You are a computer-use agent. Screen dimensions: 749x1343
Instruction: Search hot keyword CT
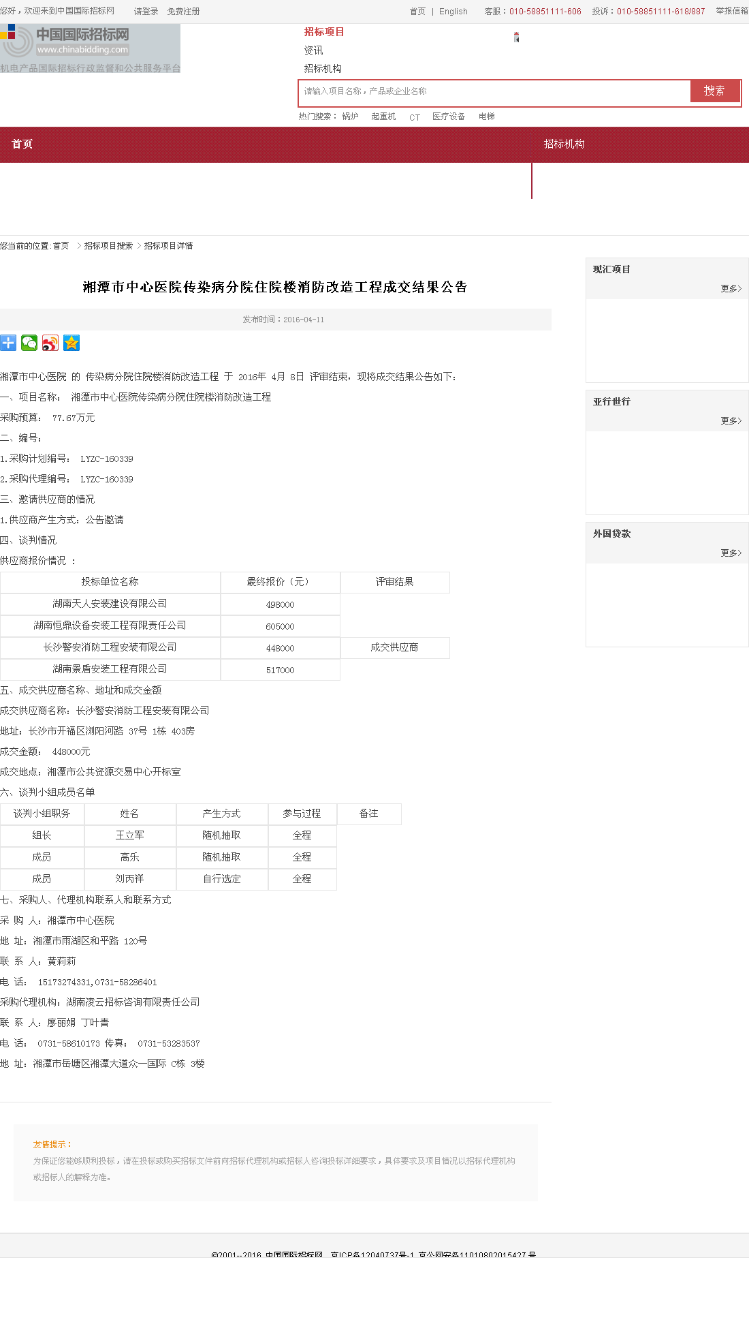point(415,117)
